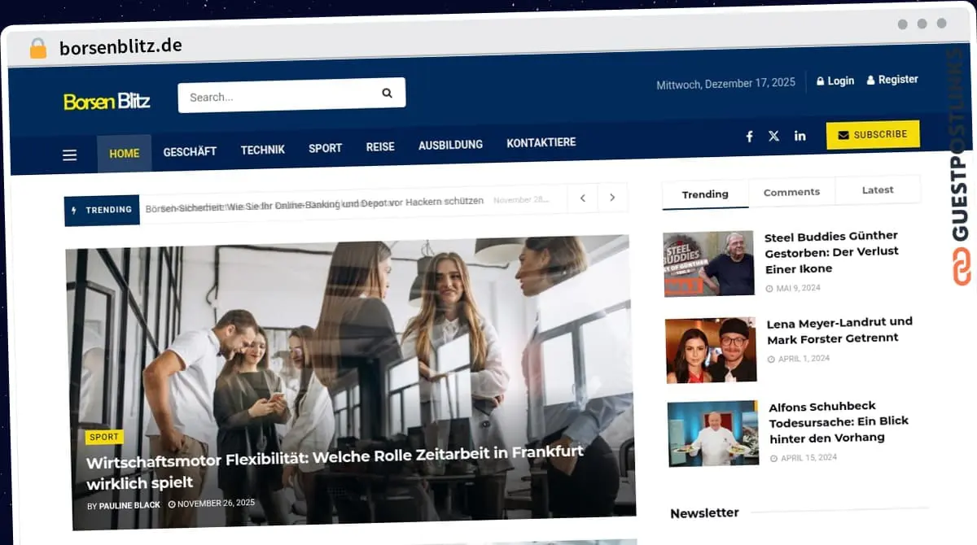The height and width of the screenshot is (545, 977).
Task: Switch to the Comments tab
Action: 791,192
